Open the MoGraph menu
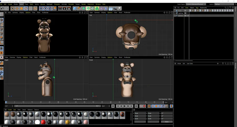The image size is (237, 127). pyautogui.click(x=50, y=4)
